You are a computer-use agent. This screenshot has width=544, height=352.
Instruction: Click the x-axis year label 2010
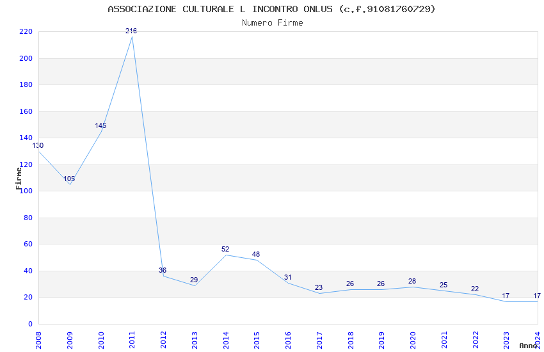pyautogui.click(x=101, y=340)
